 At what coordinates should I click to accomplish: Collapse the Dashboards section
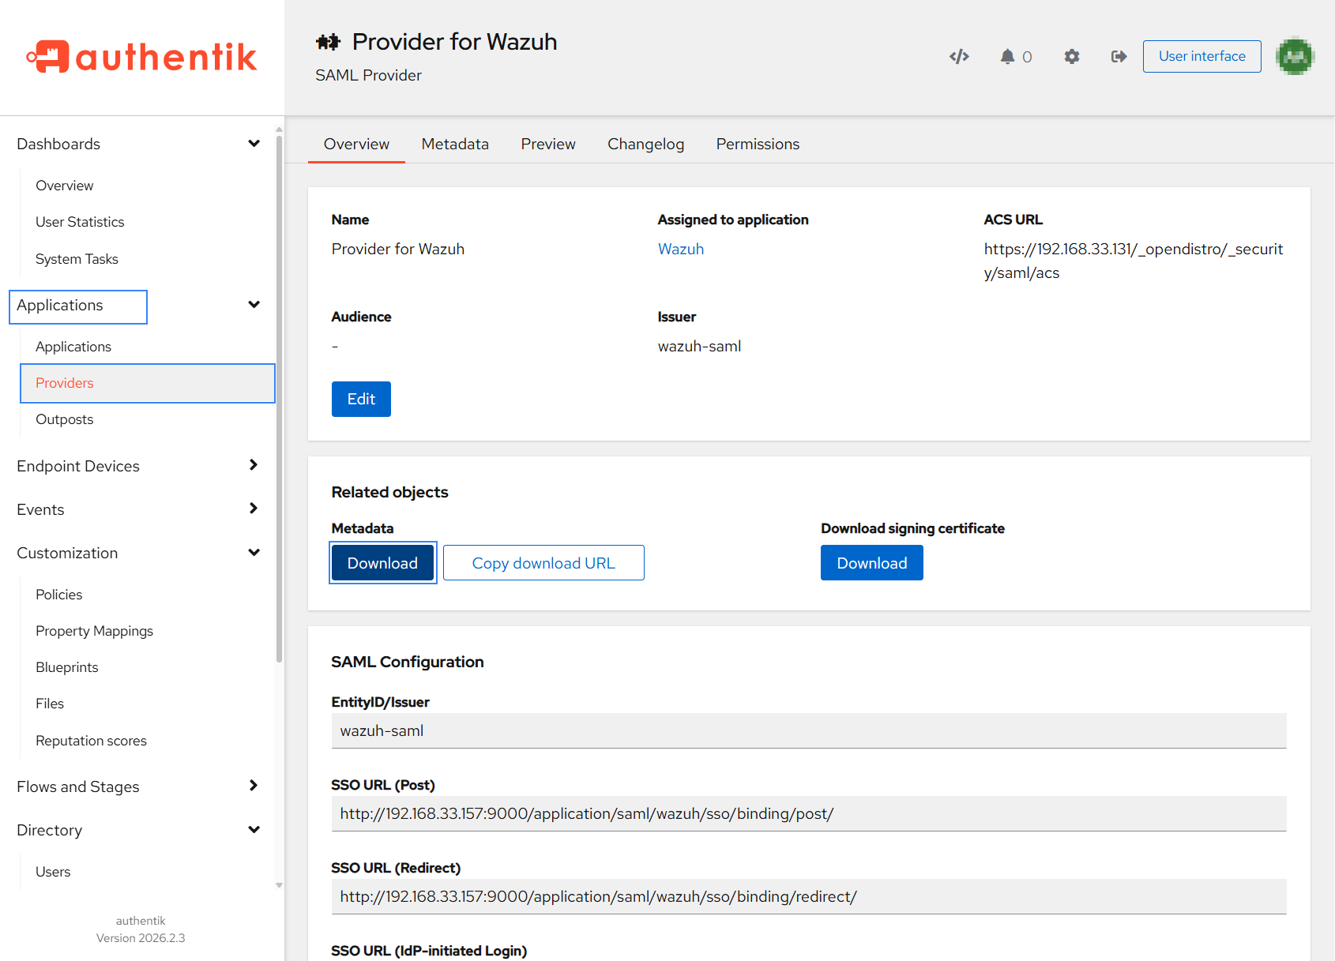click(254, 144)
